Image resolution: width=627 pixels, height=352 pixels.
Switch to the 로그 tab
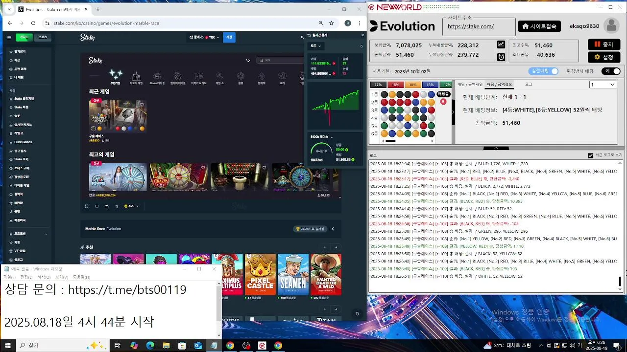pos(529,85)
